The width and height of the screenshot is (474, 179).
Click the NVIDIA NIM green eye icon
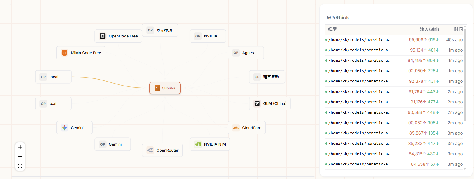tap(198, 144)
